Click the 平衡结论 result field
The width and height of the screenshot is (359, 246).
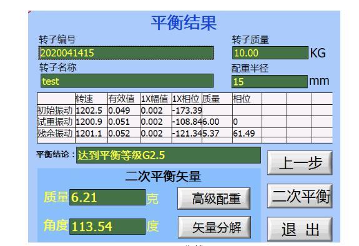tap(169, 155)
